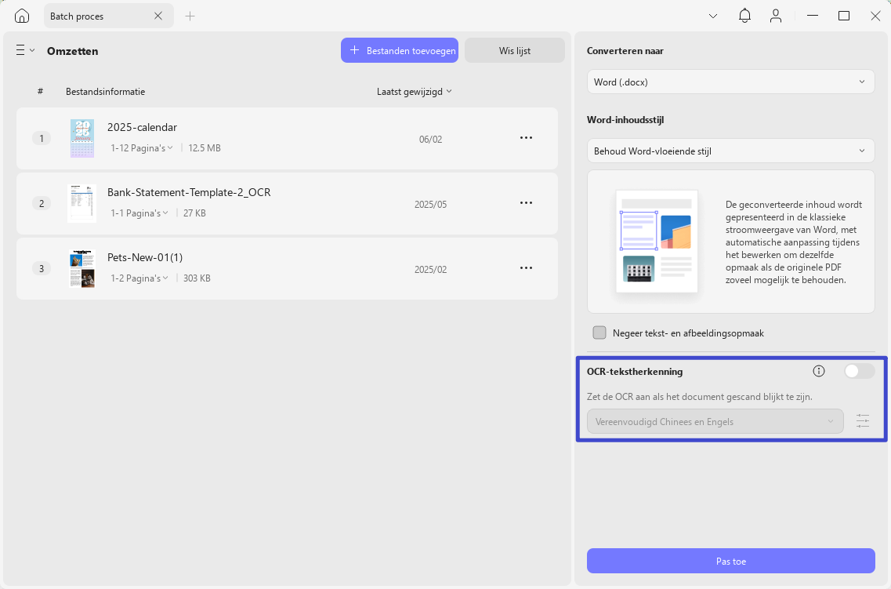This screenshot has width=891, height=589.
Task: Open more options for Pets-New-01(1)
Action: point(526,268)
